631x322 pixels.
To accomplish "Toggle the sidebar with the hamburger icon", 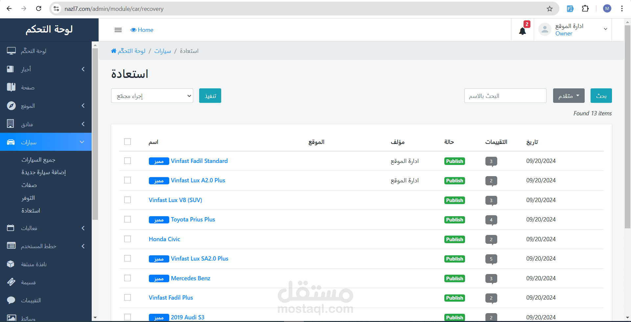I will tap(118, 30).
